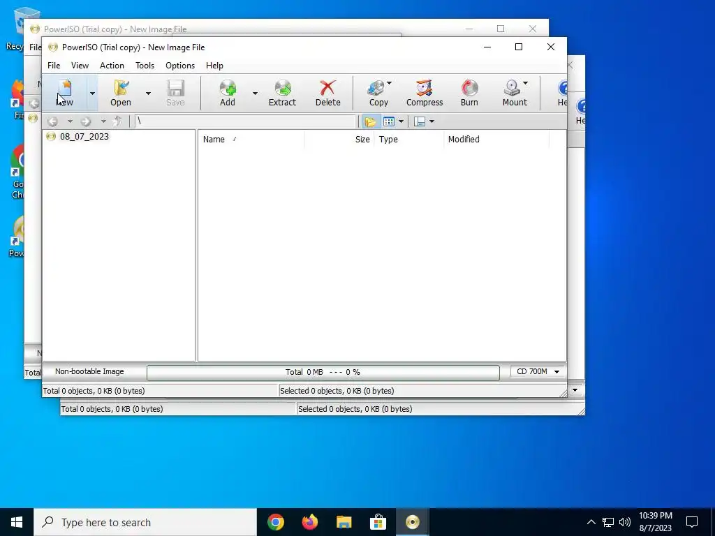This screenshot has width=715, height=536.
Task: Sort by the Type column header
Action: pos(409,139)
